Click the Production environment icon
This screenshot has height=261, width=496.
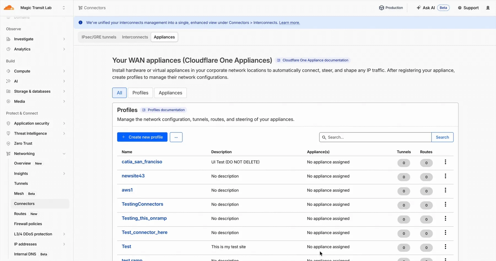[x=381, y=8]
